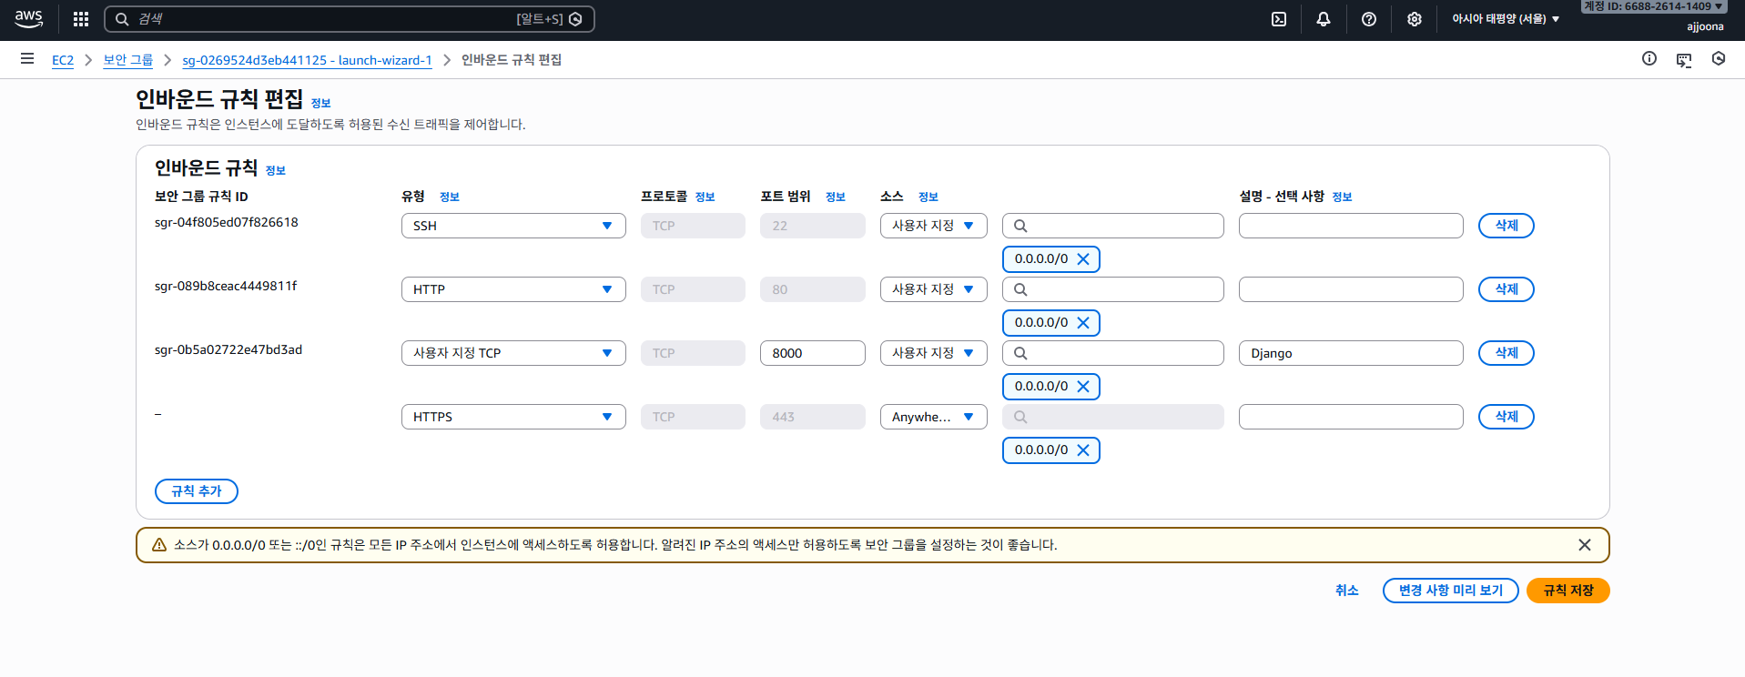Click the 규칙 저장 button
This screenshot has width=1745, height=677.
1567,591
